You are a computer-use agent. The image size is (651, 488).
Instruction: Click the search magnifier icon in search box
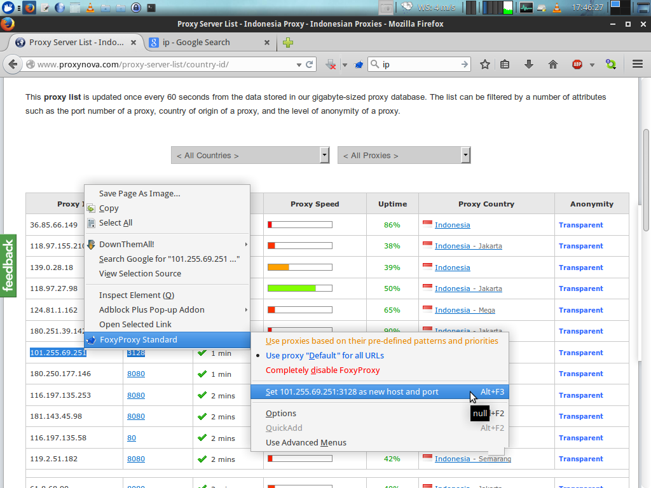(x=374, y=64)
